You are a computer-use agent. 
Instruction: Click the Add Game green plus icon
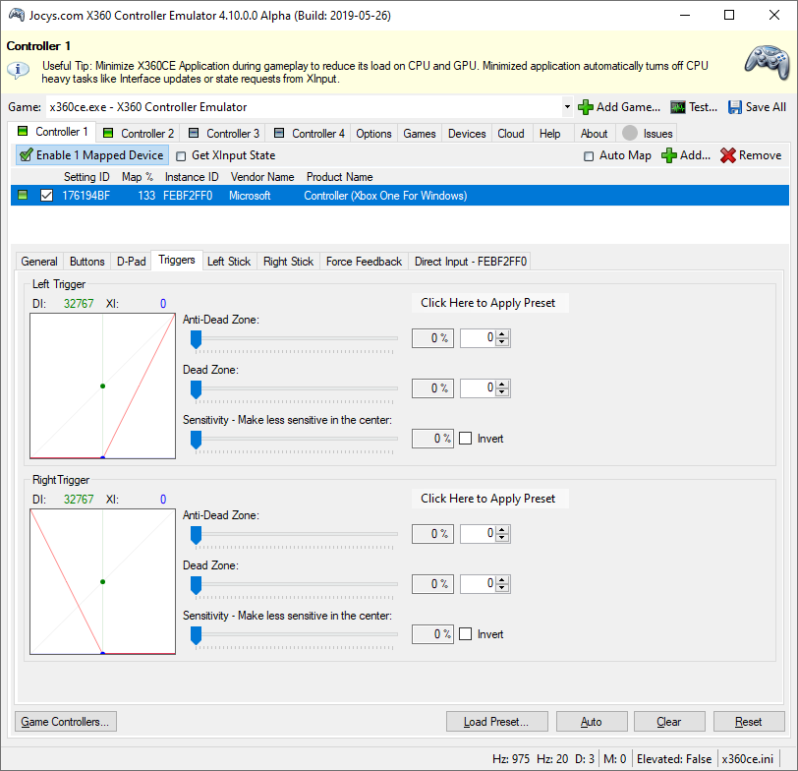pyautogui.click(x=585, y=107)
